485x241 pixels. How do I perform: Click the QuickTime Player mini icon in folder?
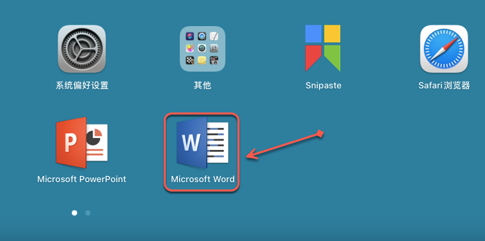pos(202,36)
